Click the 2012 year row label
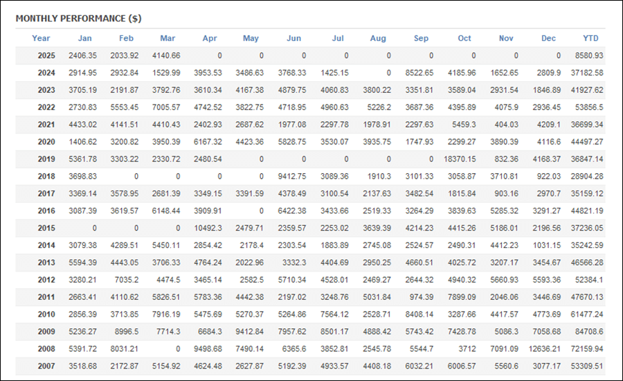Image resolution: width=623 pixels, height=381 pixels. (46, 280)
